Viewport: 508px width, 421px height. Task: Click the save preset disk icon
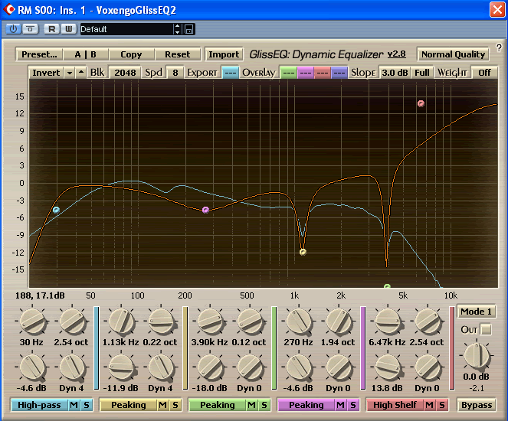(189, 29)
